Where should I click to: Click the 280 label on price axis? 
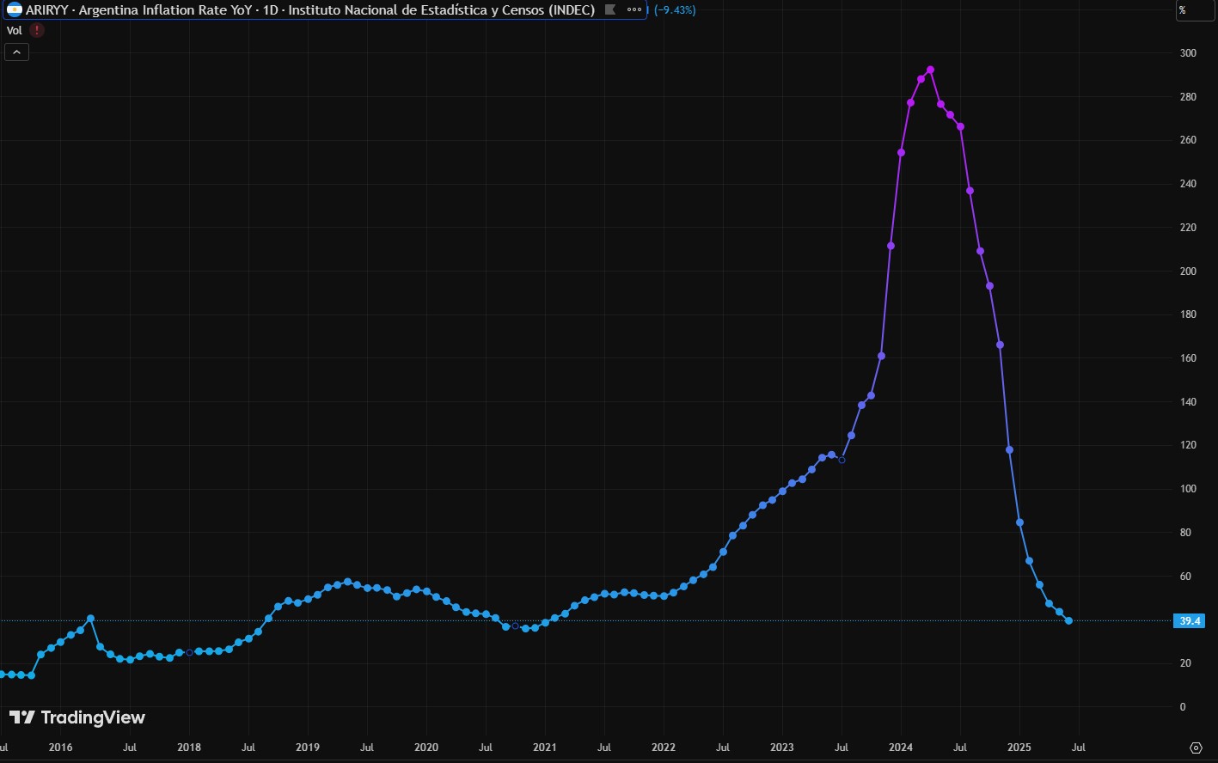click(x=1188, y=97)
